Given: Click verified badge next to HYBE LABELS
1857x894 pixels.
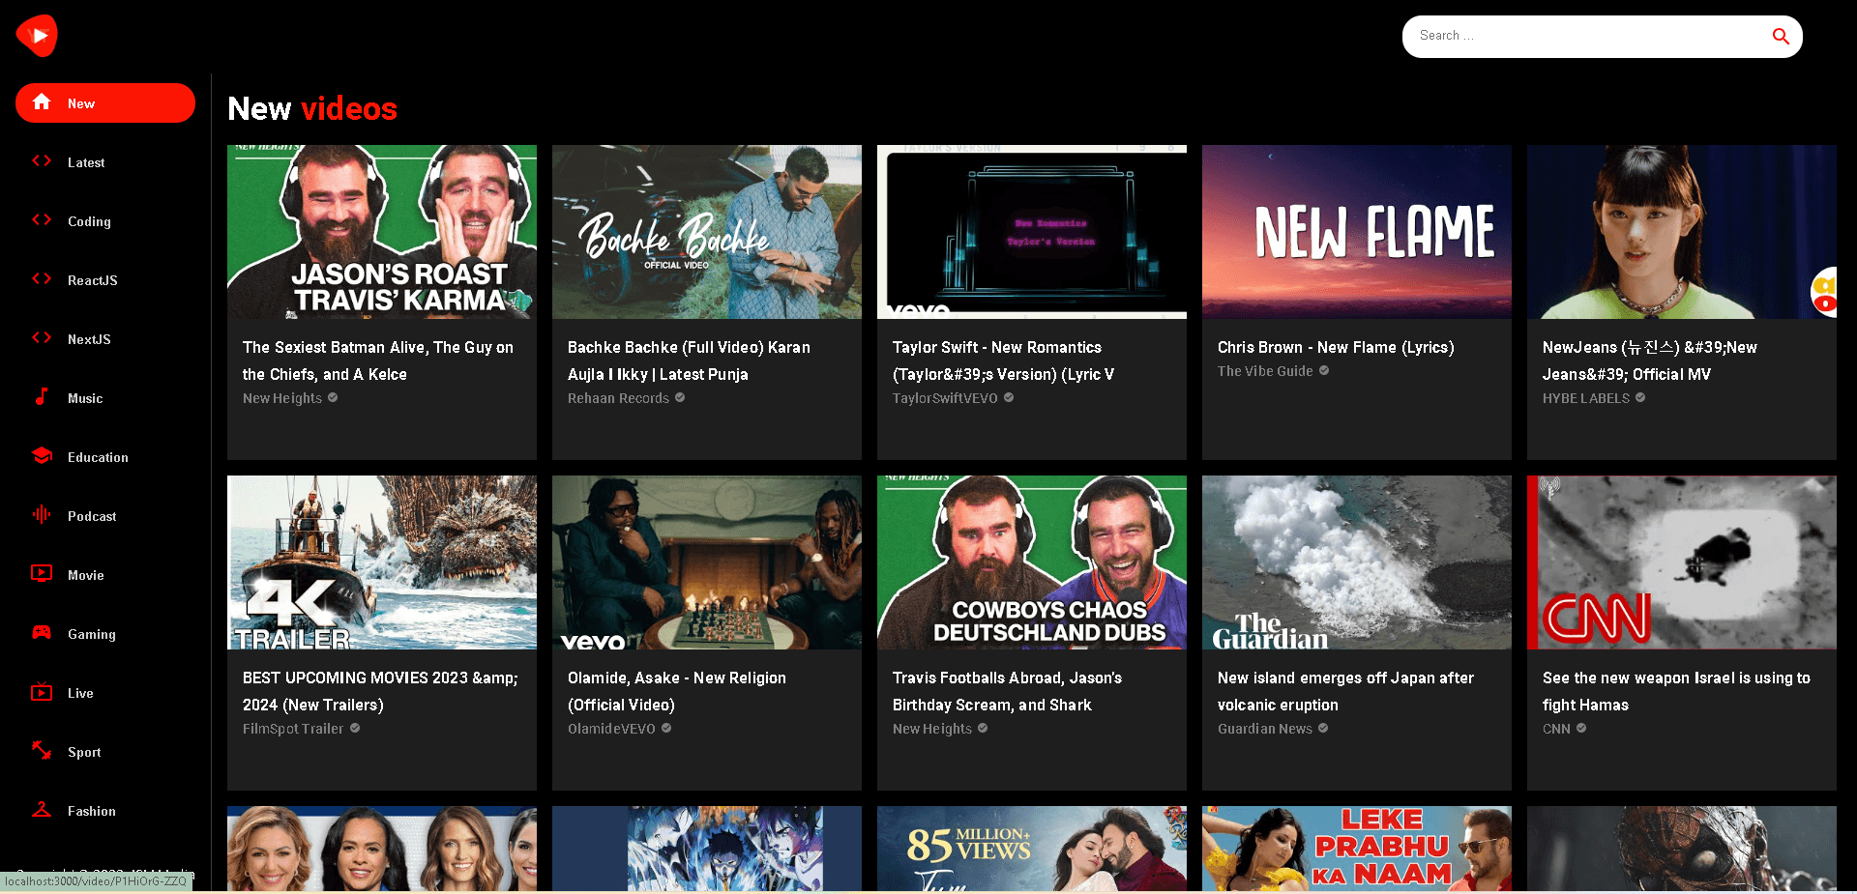Looking at the screenshot, I should point(1640,397).
